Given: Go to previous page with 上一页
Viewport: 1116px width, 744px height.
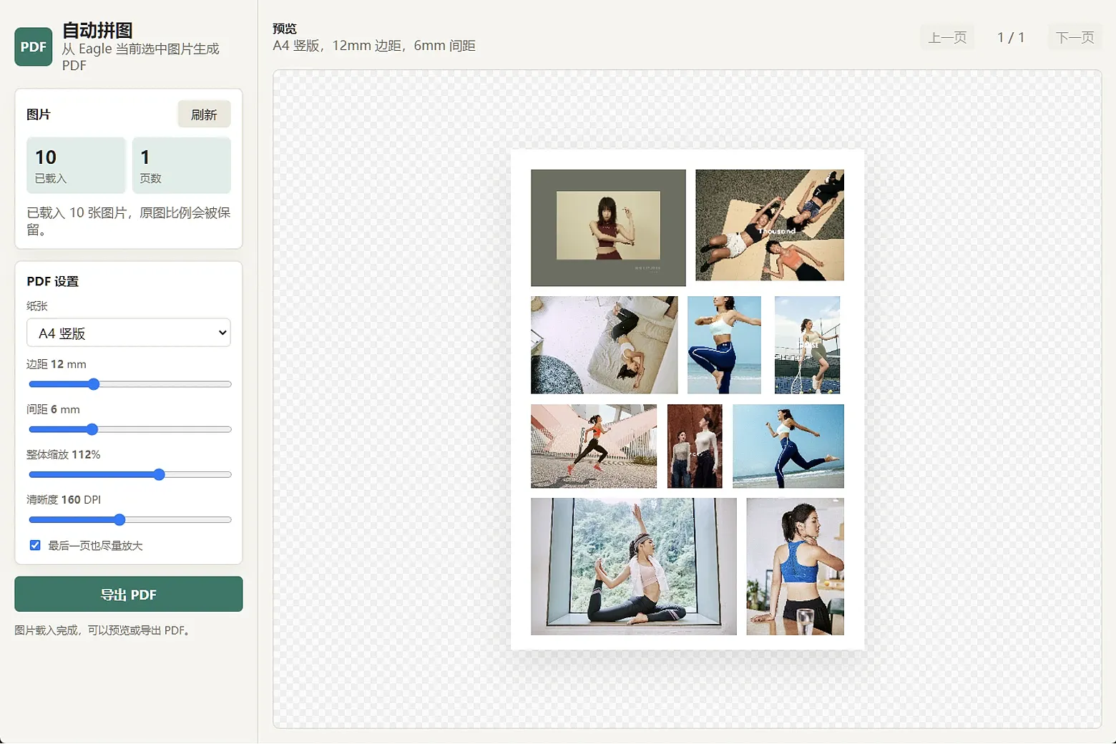Looking at the screenshot, I should click(x=947, y=37).
